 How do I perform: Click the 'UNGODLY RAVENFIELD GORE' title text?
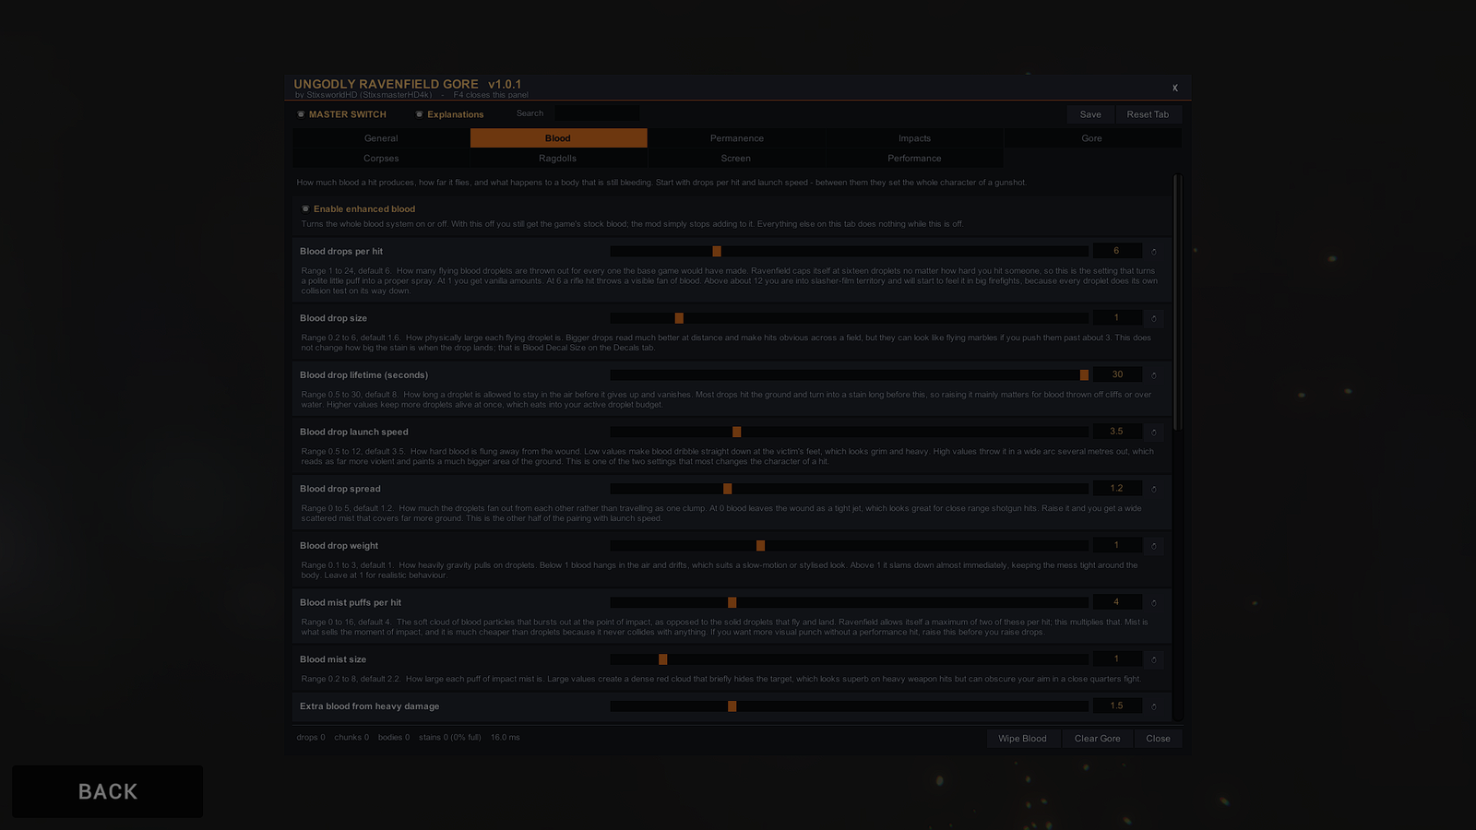click(386, 84)
